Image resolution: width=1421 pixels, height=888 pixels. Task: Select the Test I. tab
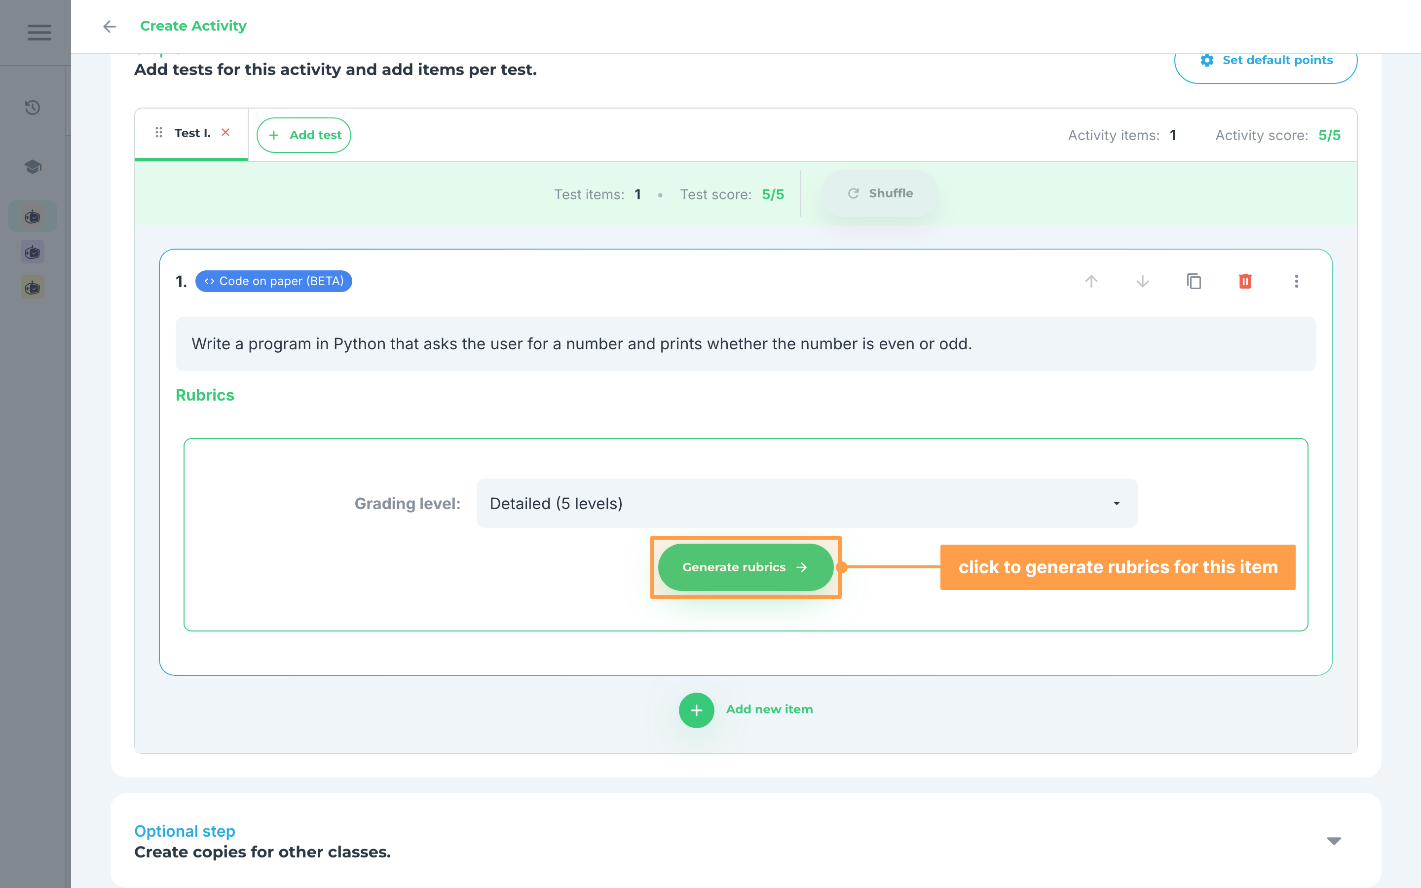click(191, 134)
